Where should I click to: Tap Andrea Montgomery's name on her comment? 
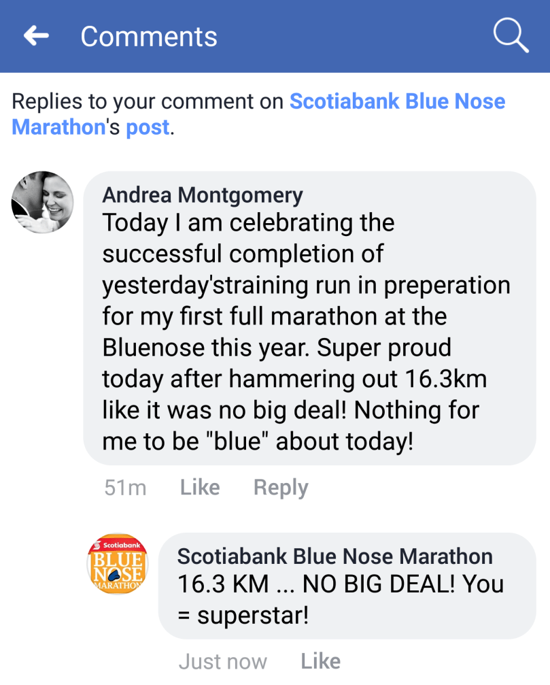tap(203, 195)
